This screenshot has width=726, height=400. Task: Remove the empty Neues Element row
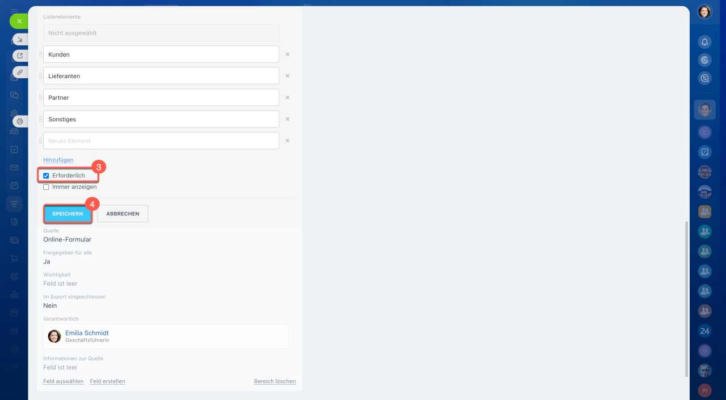[288, 141]
